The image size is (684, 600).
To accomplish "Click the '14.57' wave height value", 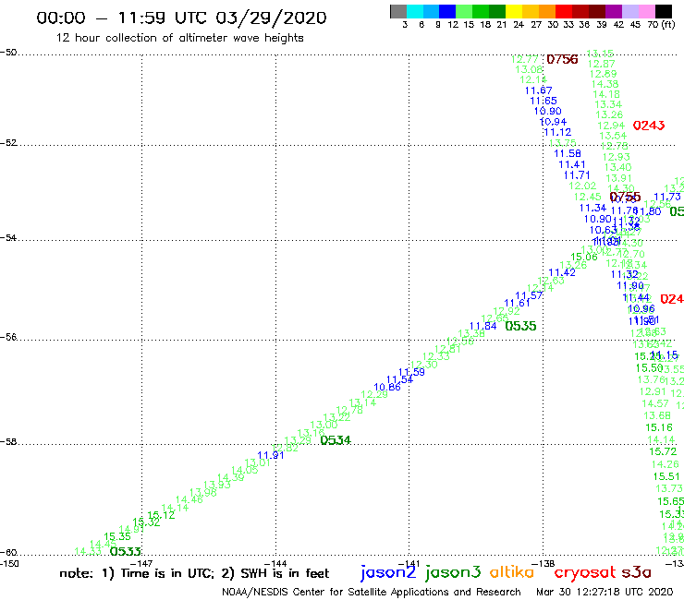I will click(x=655, y=404).
